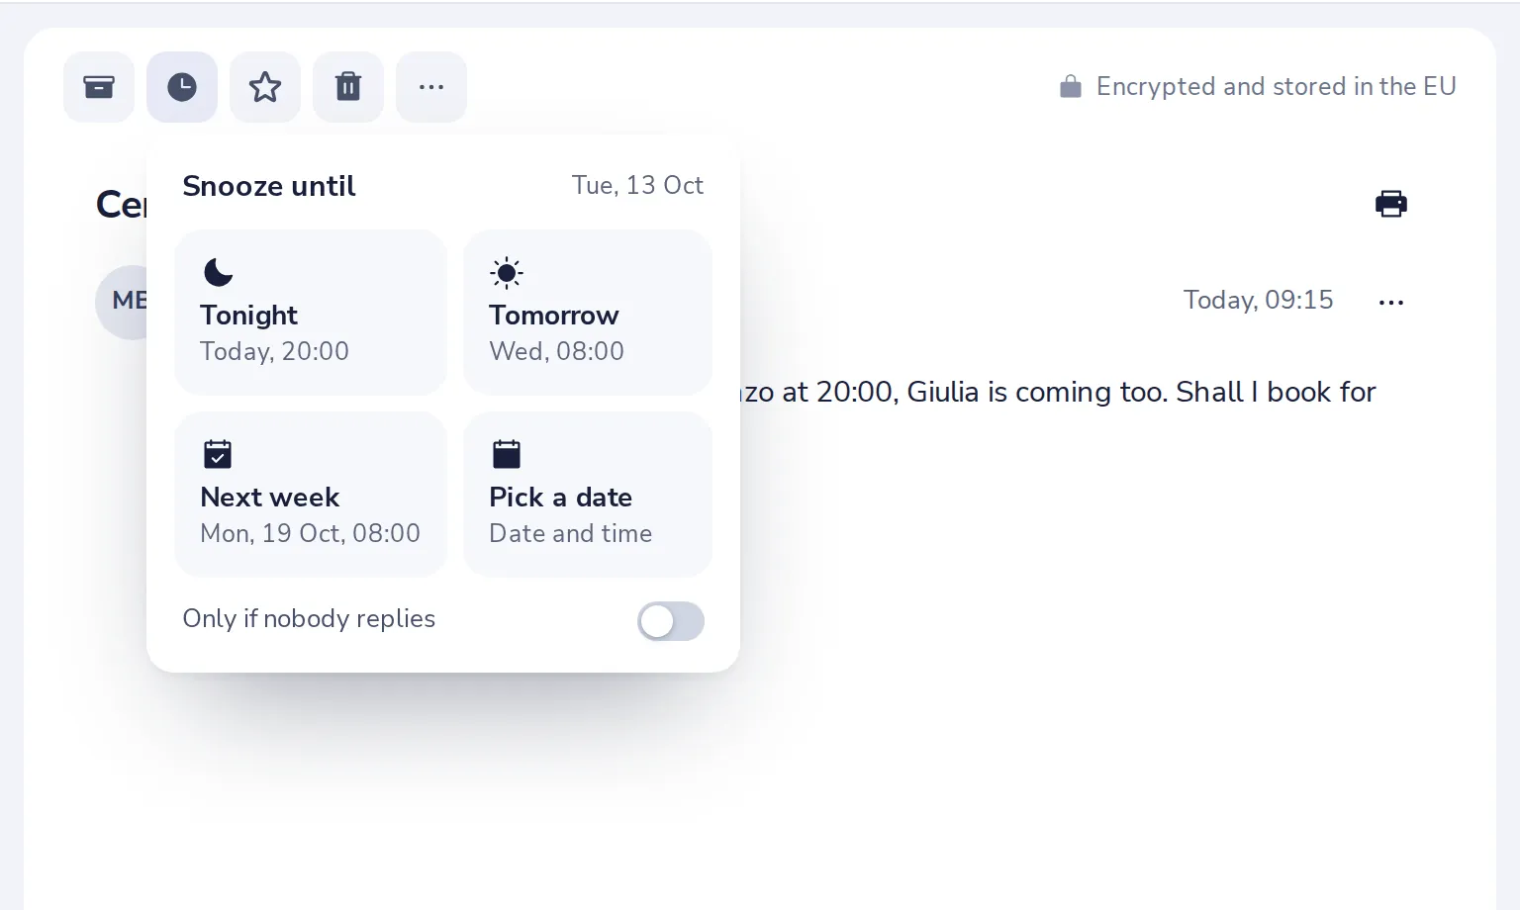This screenshot has width=1520, height=910.
Task: Click the lock icon by the encryption notice
Action: pyautogui.click(x=1071, y=87)
